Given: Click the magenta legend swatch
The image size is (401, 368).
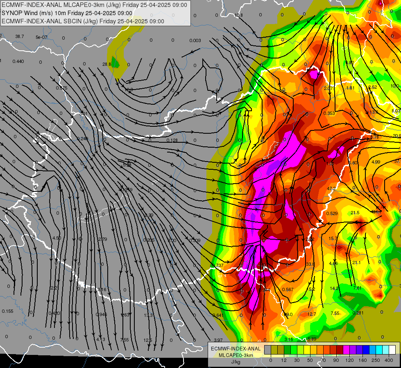Looking at the screenshot, I should 347,350.
